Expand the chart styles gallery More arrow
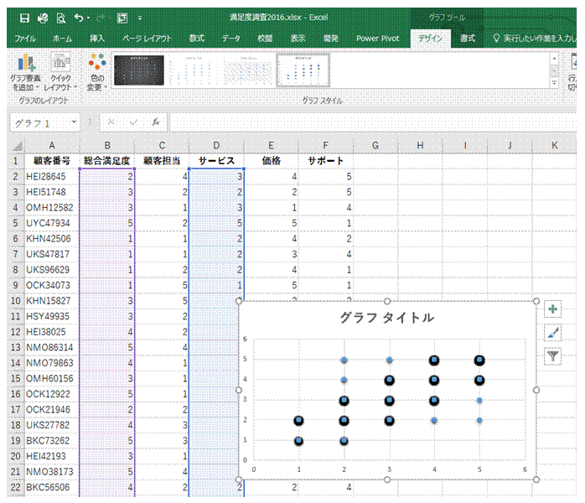 point(554,82)
